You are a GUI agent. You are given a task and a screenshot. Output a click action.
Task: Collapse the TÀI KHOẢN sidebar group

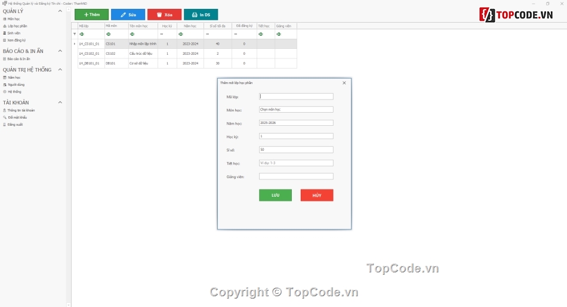click(x=60, y=102)
